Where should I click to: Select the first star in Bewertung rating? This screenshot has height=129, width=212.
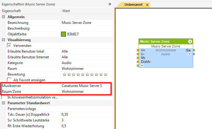tap(64, 74)
